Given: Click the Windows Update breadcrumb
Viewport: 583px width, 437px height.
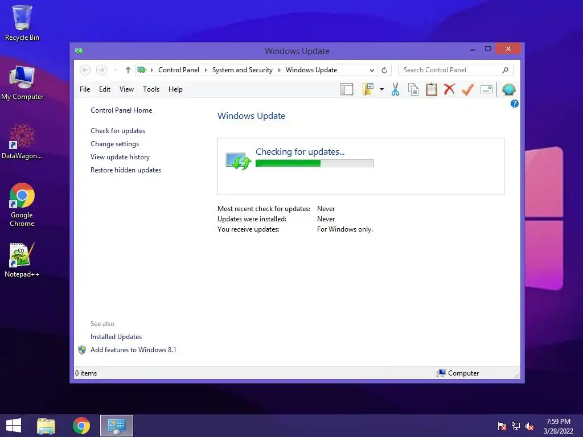Looking at the screenshot, I should click(x=311, y=70).
